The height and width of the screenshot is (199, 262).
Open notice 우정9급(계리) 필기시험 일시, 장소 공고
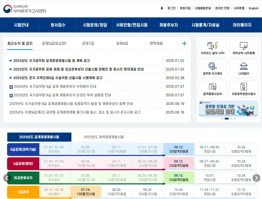(75, 112)
